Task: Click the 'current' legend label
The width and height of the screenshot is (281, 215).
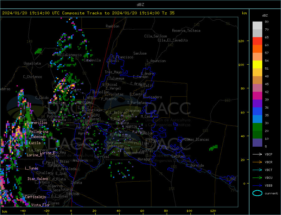Action: point(271,193)
